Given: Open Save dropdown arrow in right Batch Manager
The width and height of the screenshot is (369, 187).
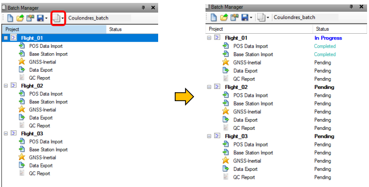Looking at the screenshot, I should (x=251, y=18).
